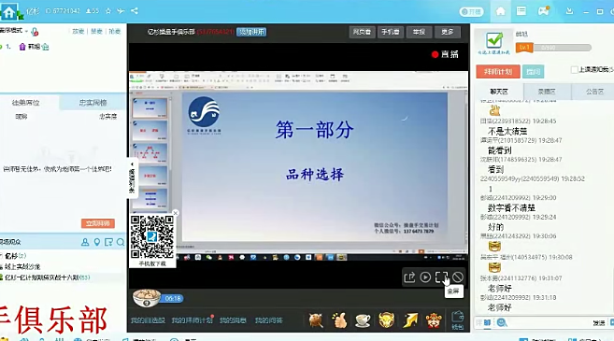Click the member count icon showing 55

(92, 11)
